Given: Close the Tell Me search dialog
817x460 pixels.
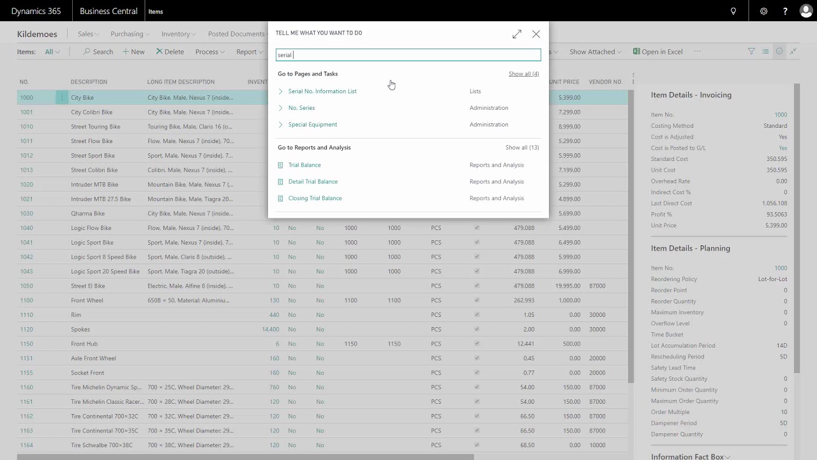Looking at the screenshot, I should (x=536, y=34).
